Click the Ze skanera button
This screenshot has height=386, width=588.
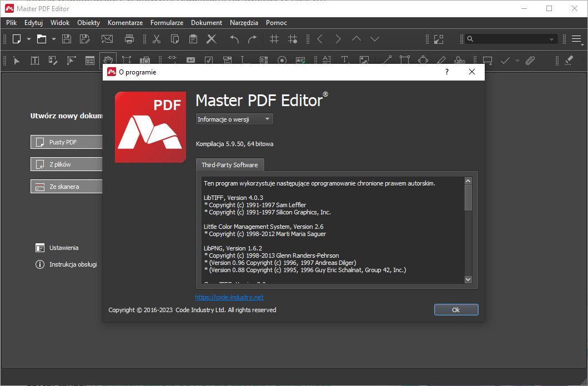point(67,187)
